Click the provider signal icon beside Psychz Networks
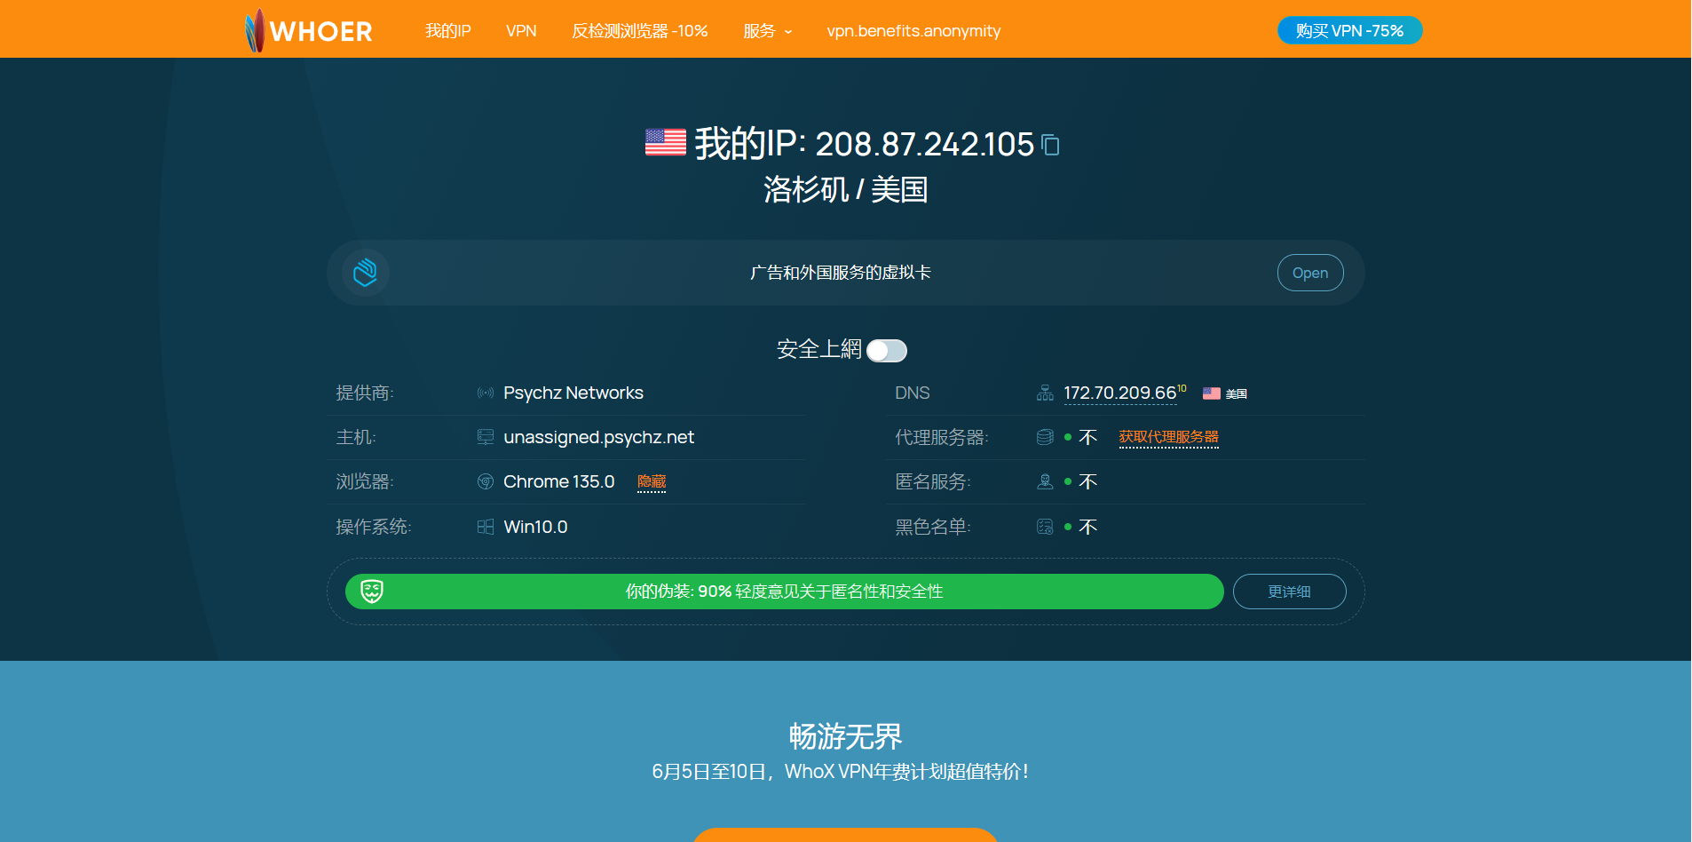Screen dimensions: 1692x842 [x=486, y=393]
